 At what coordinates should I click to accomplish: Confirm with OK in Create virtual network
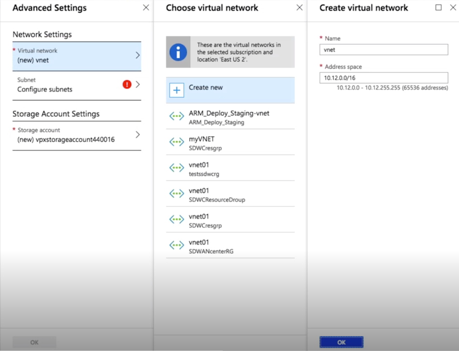pyautogui.click(x=341, y=342)
